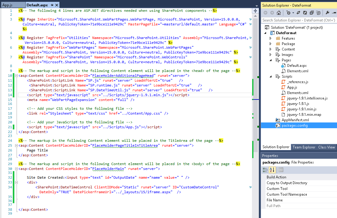Click the DateFormat project icon
Image resolution: width=337 pixels, height=218 pixels.
click(272, 33)
